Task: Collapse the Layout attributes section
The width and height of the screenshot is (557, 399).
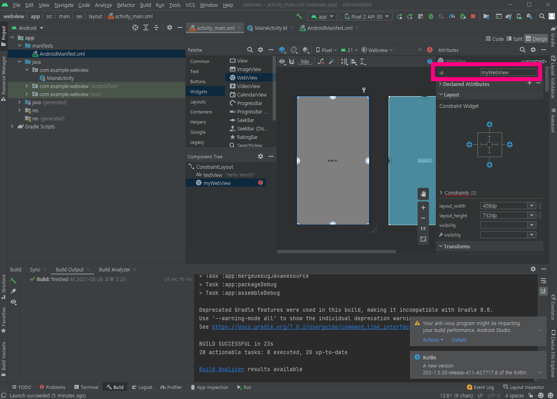Action: (441, 94)
